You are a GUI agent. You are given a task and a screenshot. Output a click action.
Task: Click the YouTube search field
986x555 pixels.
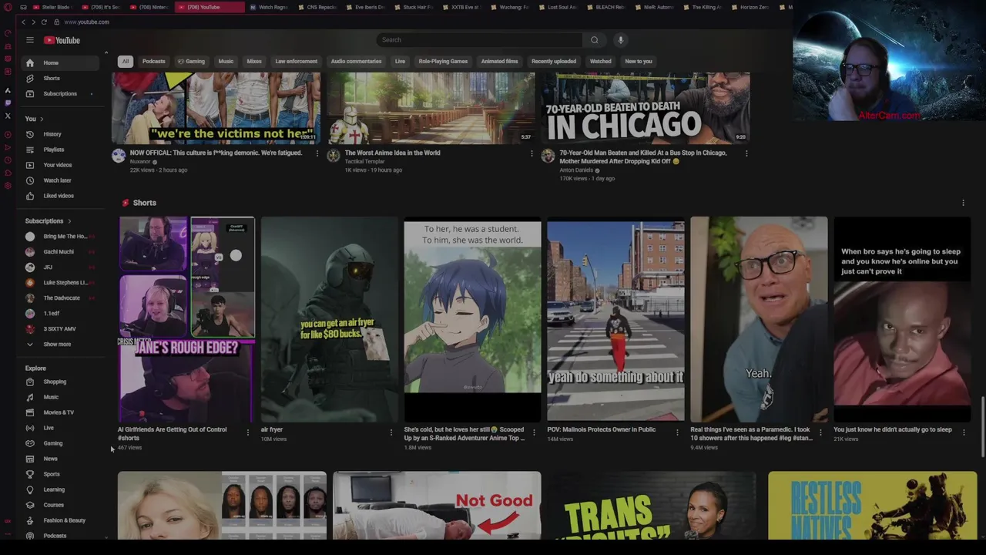[x=479, y=40]
